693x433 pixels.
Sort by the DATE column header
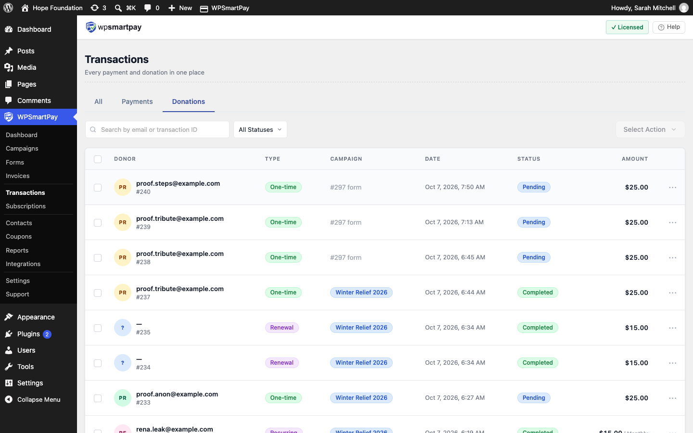[433, 159]
